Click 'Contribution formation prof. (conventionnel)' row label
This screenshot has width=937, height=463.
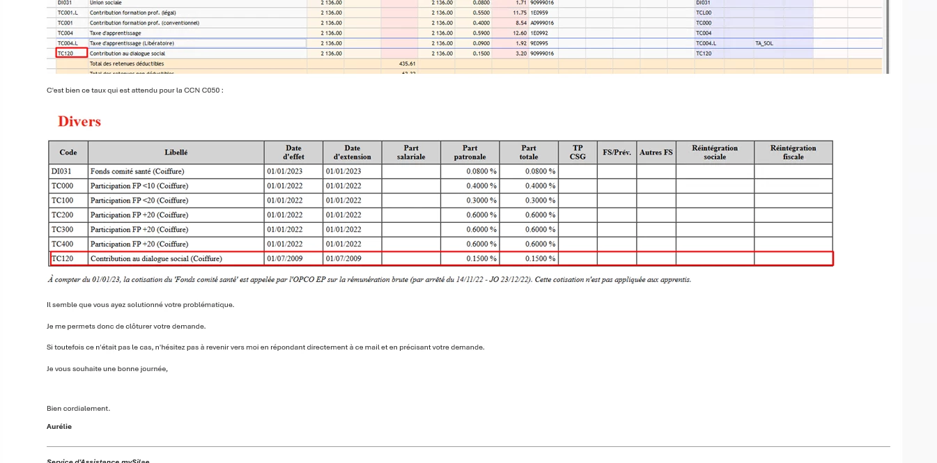tap(144, 23)
